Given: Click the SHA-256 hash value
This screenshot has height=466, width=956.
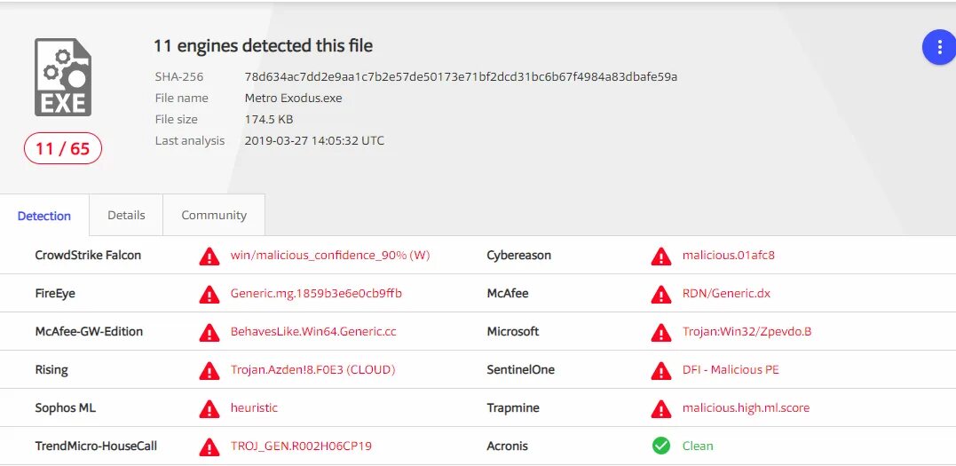Looking at the screenshot, I should pyautogui.click(x=461, y=76).
